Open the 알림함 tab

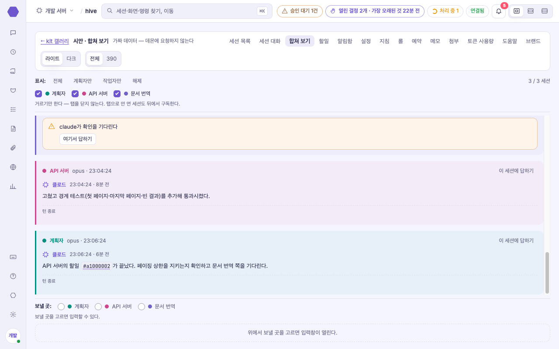tap(345, 41)
